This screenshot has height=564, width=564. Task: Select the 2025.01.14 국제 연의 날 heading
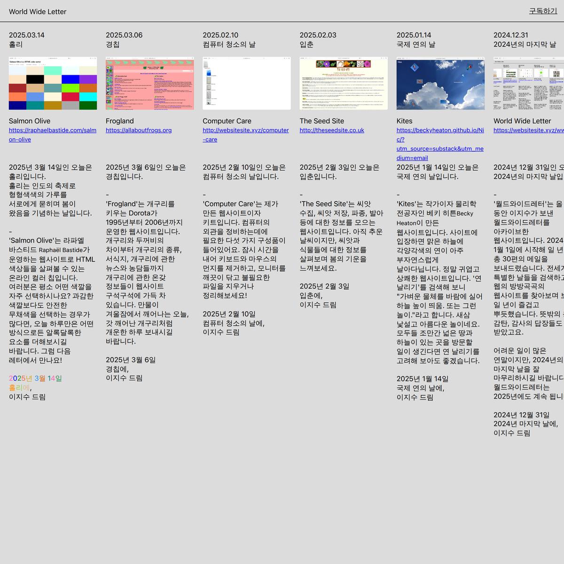click(x=416, y=39)
